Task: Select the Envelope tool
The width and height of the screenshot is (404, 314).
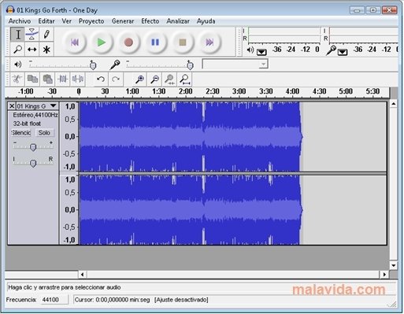Action: point(32,34)
